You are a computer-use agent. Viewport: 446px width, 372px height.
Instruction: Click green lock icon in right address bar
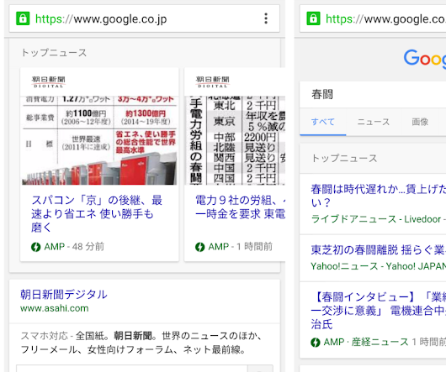coord(313,18)
